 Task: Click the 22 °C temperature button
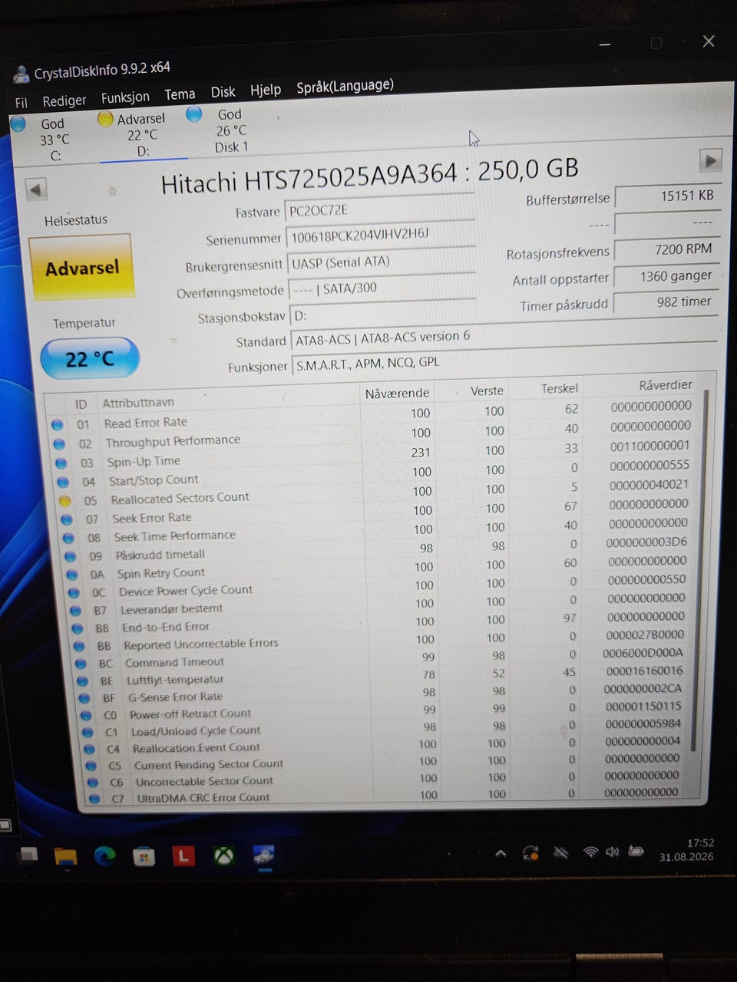(90, 358)
